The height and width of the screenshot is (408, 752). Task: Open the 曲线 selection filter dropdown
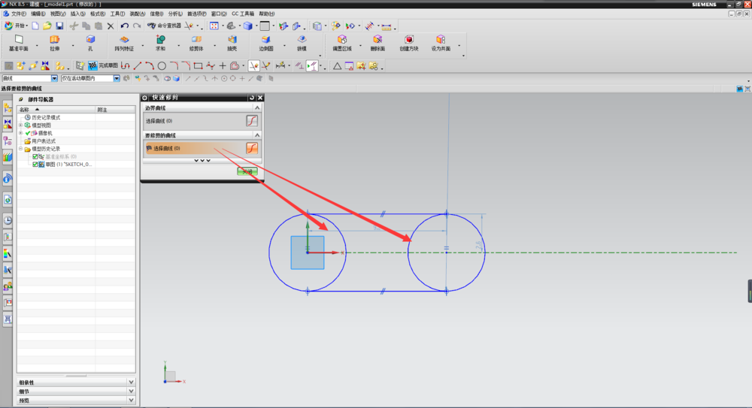(x=54, y=78)
